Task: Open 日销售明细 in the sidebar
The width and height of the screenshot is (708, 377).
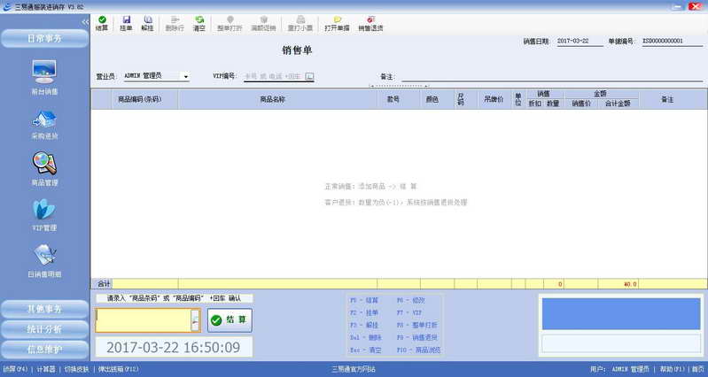Action: pyautogui.click(x=44, y=261)
